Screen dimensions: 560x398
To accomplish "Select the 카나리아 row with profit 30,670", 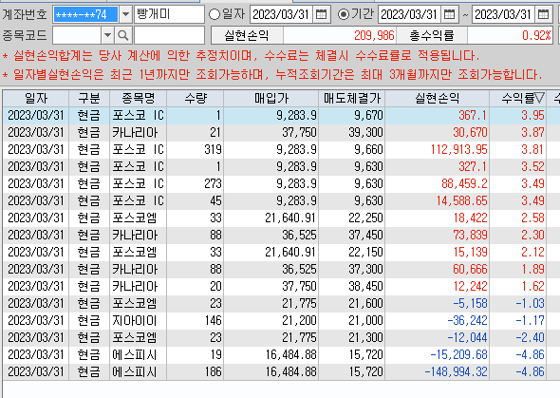I will point(282,133).
